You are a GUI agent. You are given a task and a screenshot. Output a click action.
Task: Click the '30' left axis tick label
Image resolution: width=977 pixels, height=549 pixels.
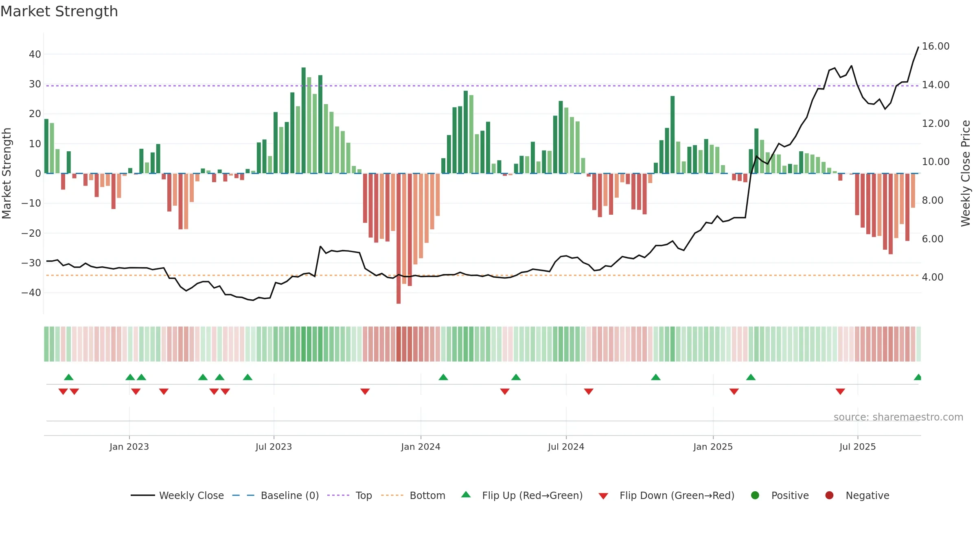(35, 84)
